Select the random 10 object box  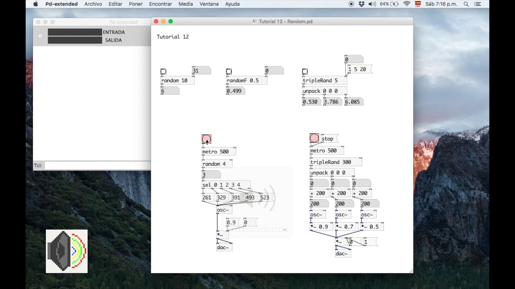pyautogui.click(x=177, y=81)
